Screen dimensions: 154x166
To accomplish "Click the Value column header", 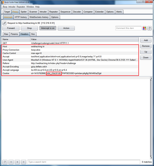I will click(84, 39).
